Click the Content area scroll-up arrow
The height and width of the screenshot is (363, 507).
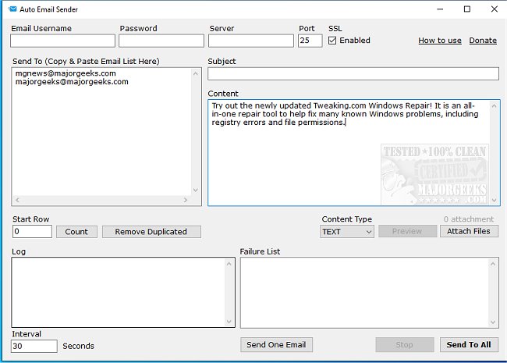point(494,106)
